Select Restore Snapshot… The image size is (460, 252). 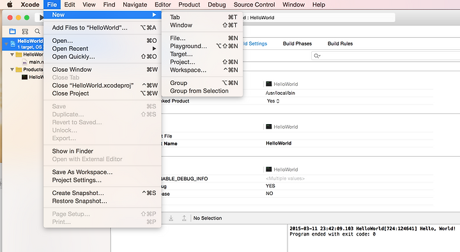102,201
